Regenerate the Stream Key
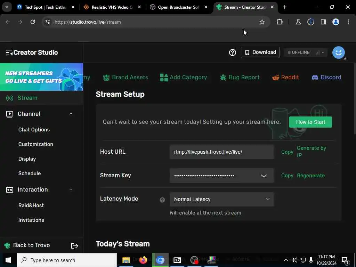This screenshot has width=356, height=267. [x=311, y=176]
